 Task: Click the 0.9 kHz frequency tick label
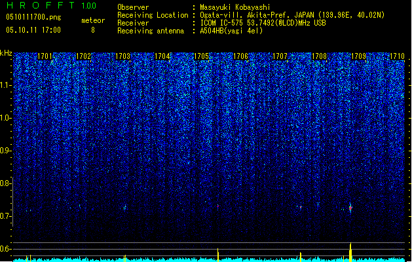(6, 151)
